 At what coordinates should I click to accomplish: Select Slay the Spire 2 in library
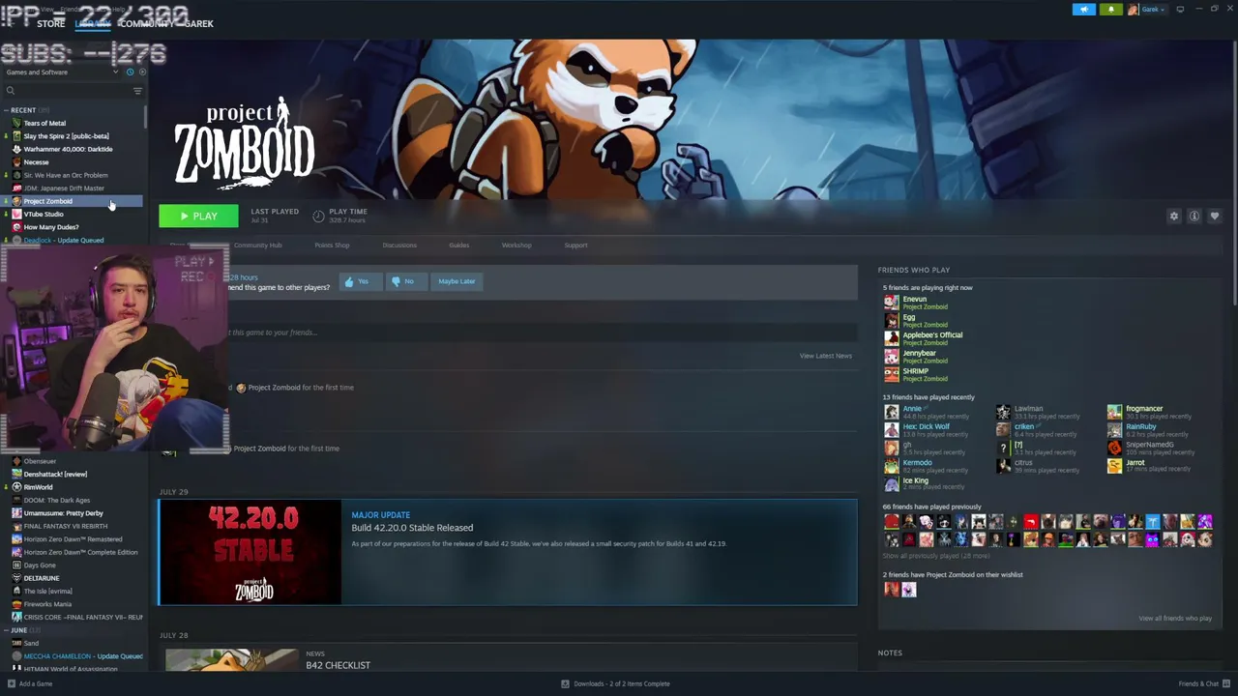click(66, 136)
